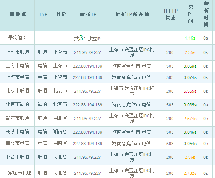Select the 北京市铁通 monitoring point

tap(17, 104)
